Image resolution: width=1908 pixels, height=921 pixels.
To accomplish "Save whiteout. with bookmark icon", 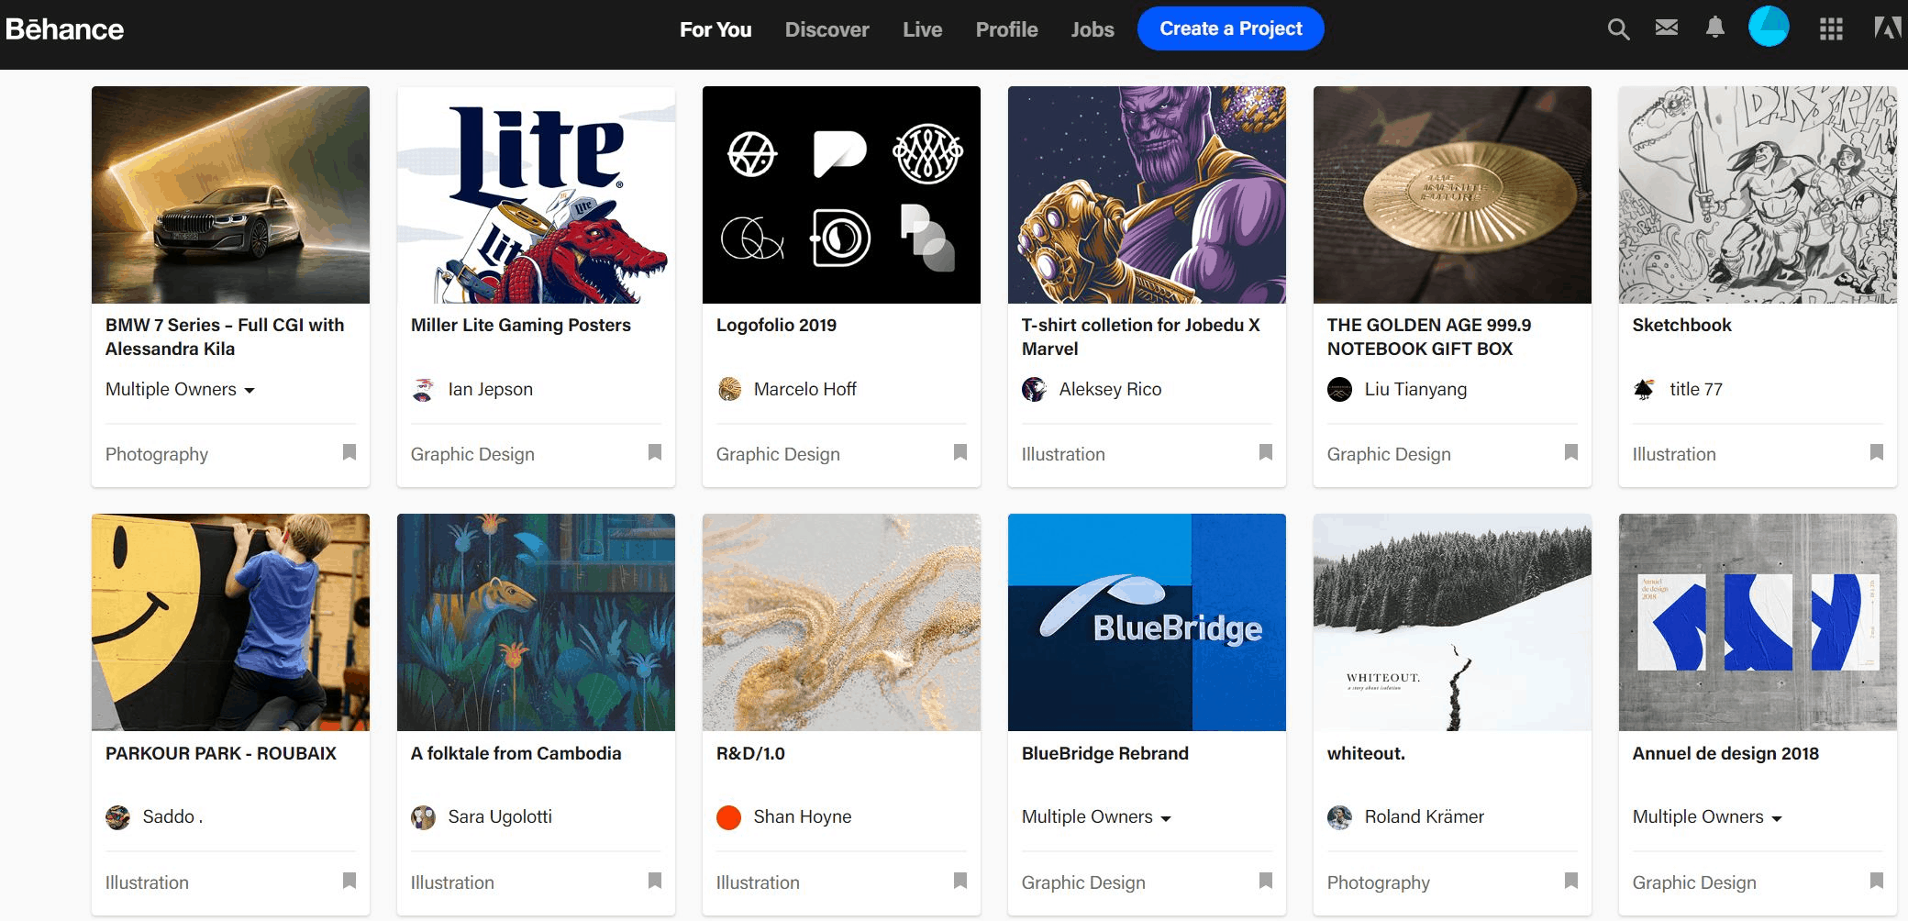I will pos(1571,881).
